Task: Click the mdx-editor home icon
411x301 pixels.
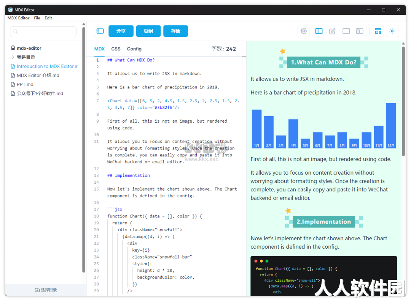Action: (13, 47)
